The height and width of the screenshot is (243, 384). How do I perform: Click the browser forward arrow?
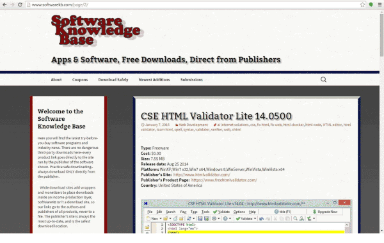point(12,4)
